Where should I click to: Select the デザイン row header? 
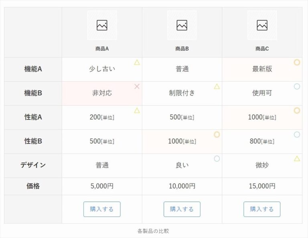pos(33,165)
